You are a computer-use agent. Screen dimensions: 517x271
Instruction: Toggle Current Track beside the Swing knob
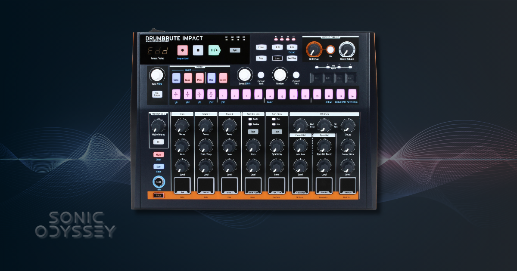(x=261, y=75)
